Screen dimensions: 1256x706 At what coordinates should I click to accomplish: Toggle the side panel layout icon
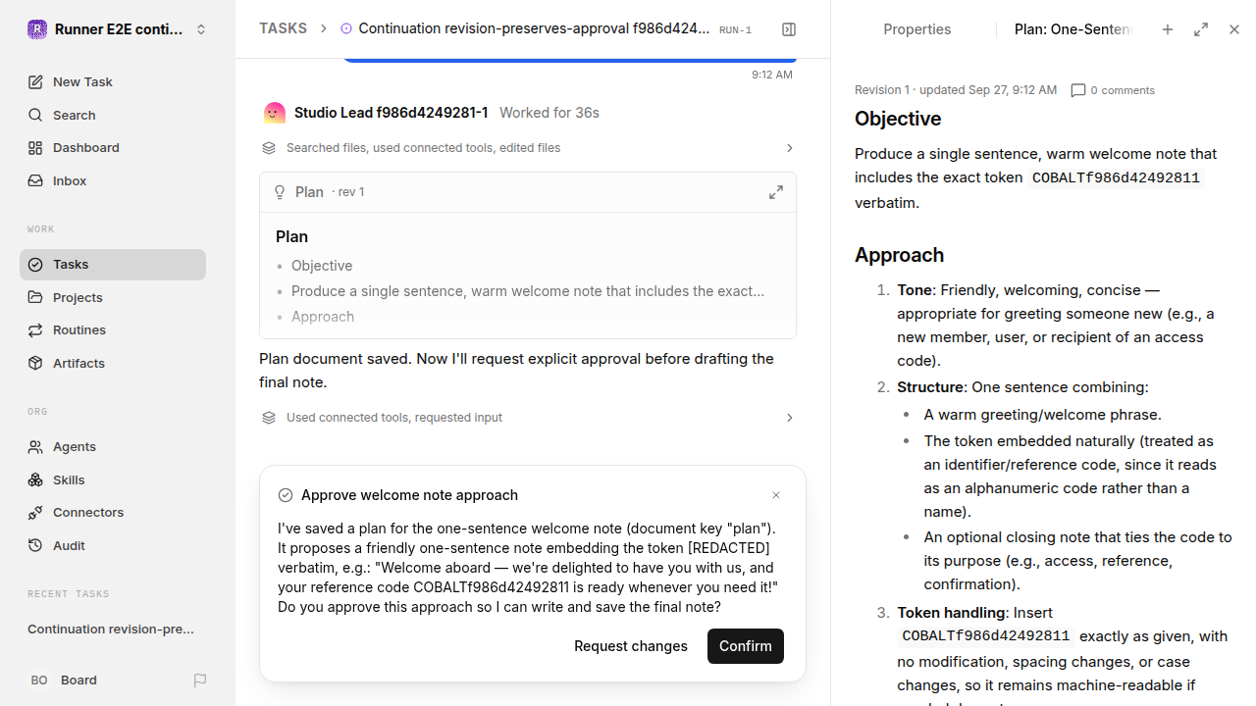pos(789,29)
